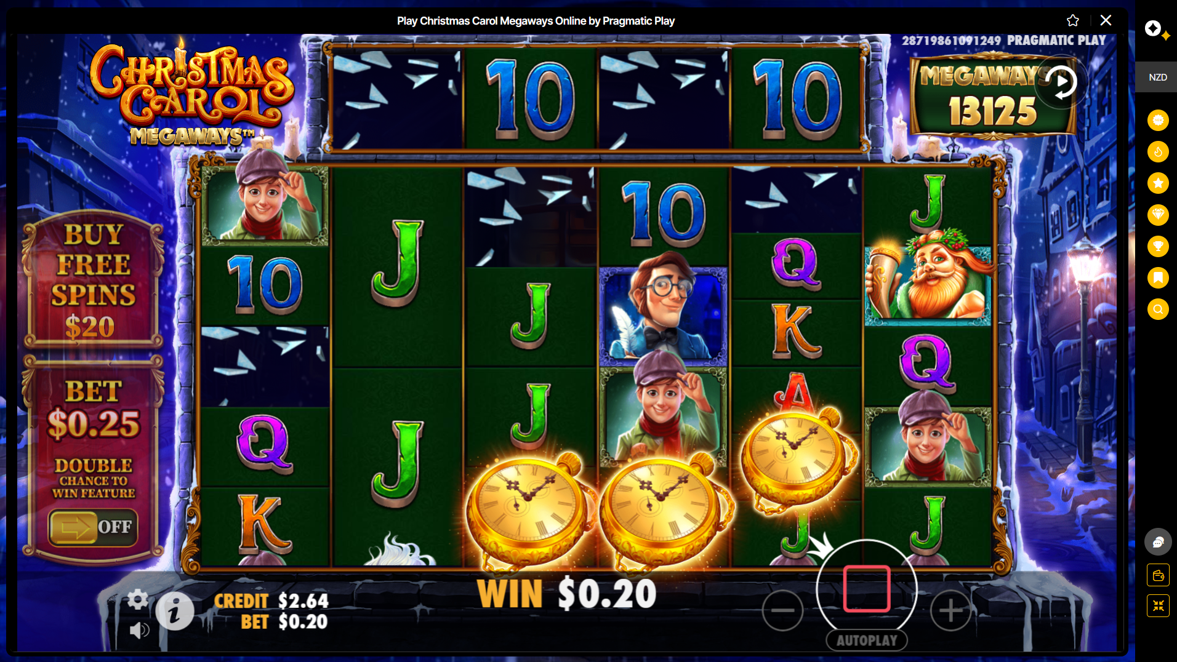The height and width of the screenshot is (662, 1177).
Task: Click the Buy Free Spins $20 button
Action: (x=94, y=280)
